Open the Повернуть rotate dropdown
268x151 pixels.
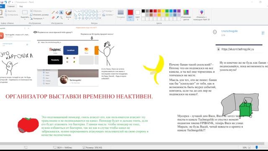(37, 18)
